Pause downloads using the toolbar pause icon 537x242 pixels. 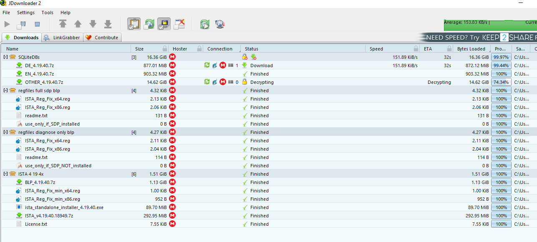pos(22,25)
